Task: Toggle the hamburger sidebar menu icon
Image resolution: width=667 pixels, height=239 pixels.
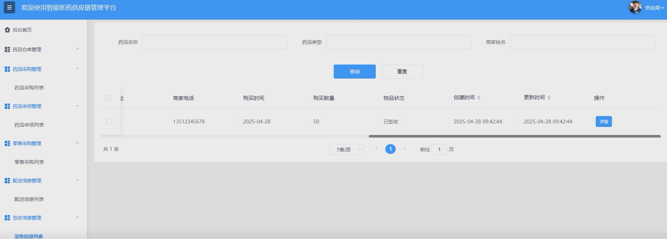Action: coord(9,7)
